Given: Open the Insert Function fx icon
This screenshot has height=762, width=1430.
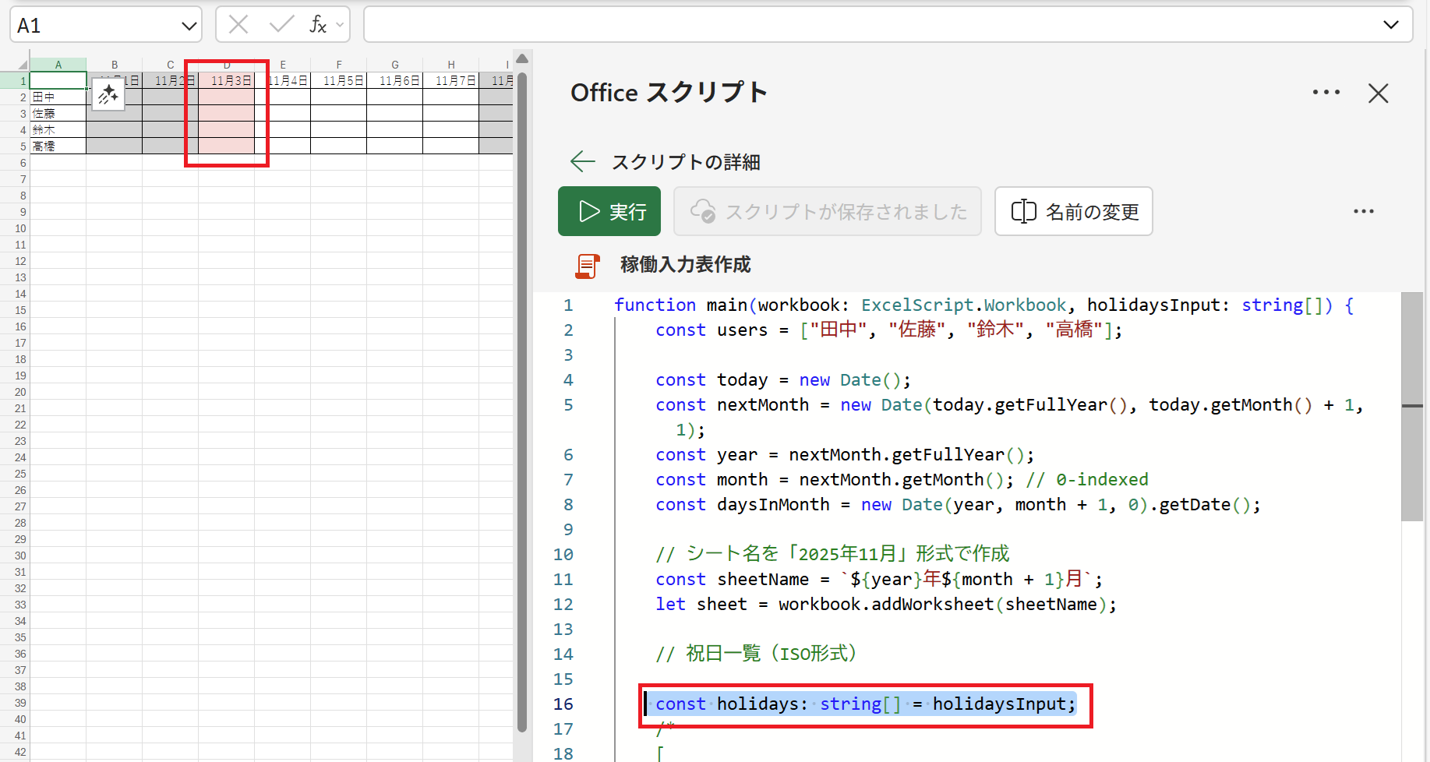Looking at the screenshot, I should pyautogui.click(x=318, y=25).
